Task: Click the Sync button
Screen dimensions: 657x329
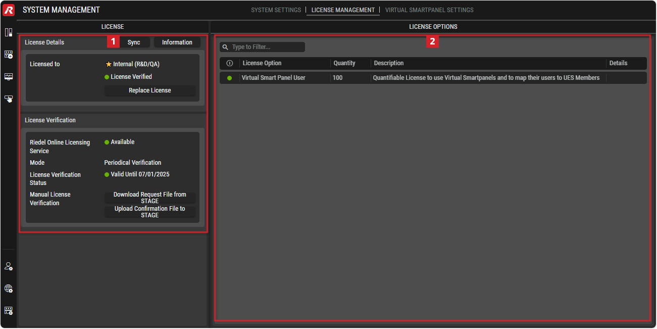Action: click(x=134, y=42)
